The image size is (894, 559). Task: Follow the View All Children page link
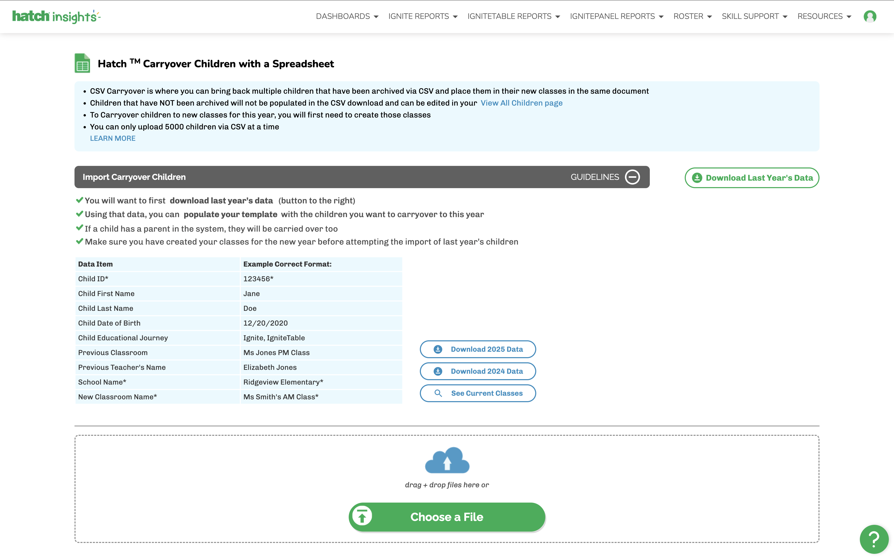pyautogui.click(x=521, y=103)
